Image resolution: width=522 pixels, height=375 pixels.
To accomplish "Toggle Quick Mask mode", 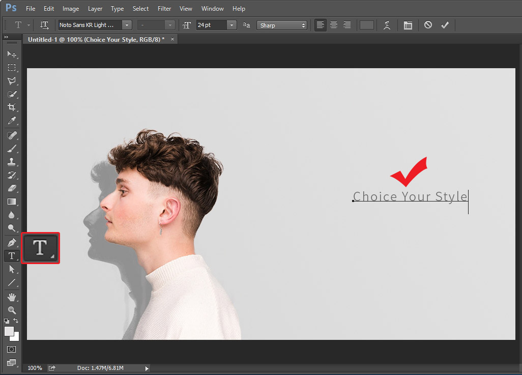I will point(11,350).
